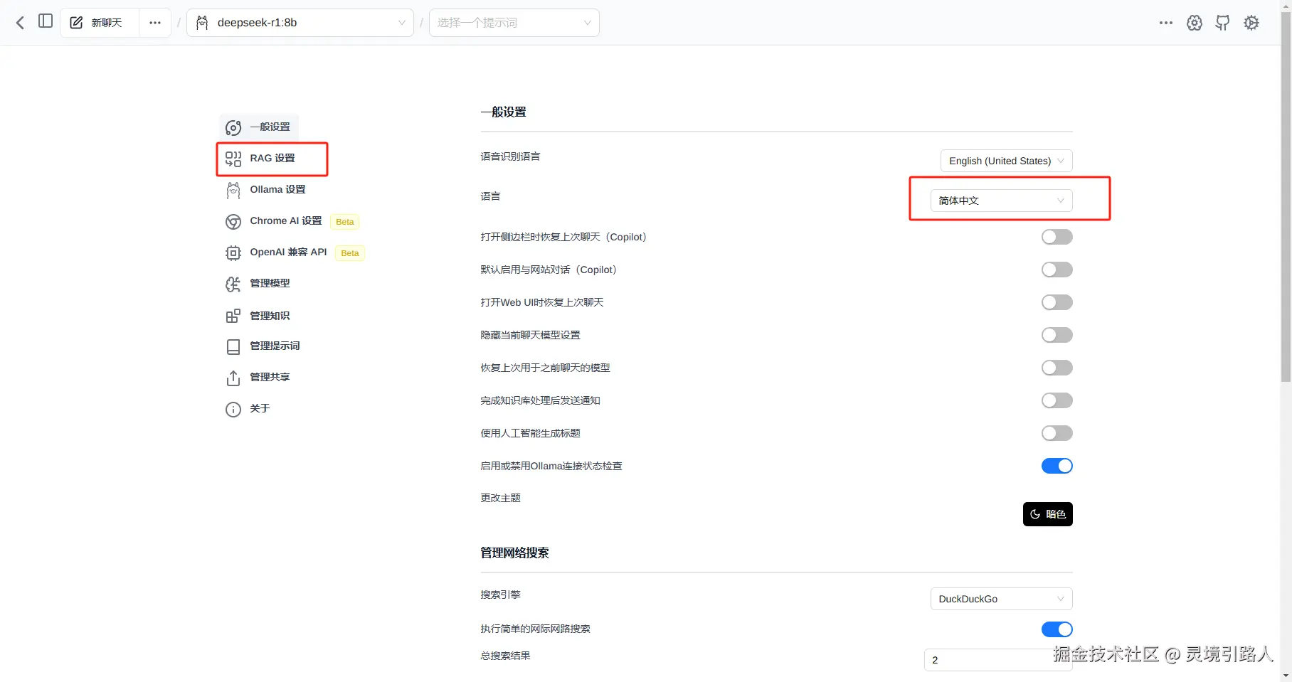Open the RAG 设置 section
This screenshot has width=1292, height=682.
click(x=271, y=159)
